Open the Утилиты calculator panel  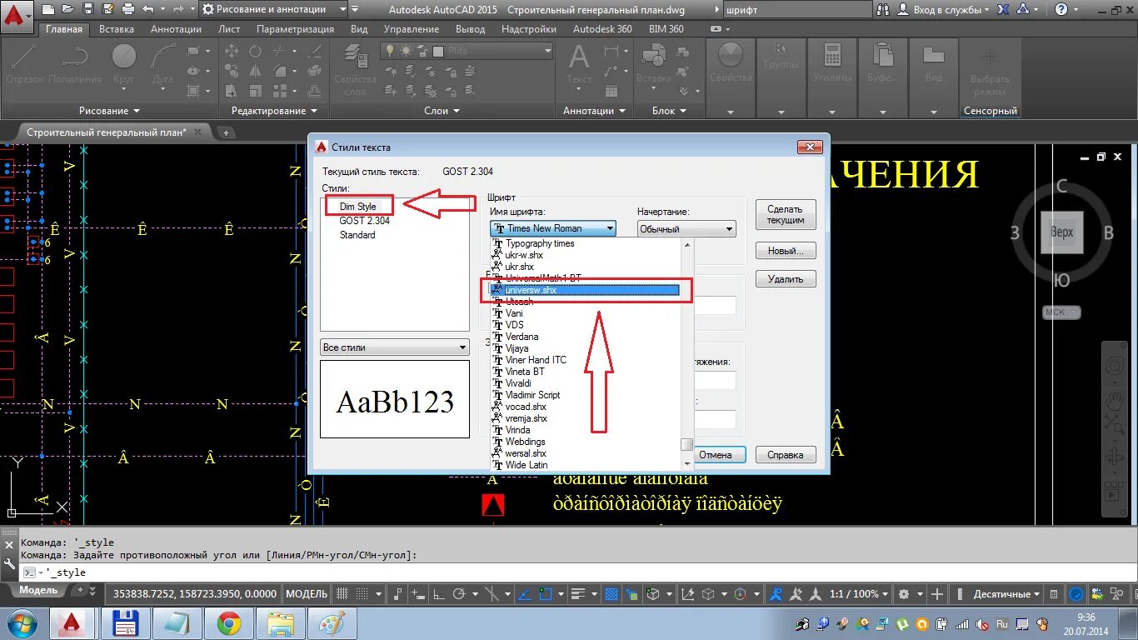point(833,64)
